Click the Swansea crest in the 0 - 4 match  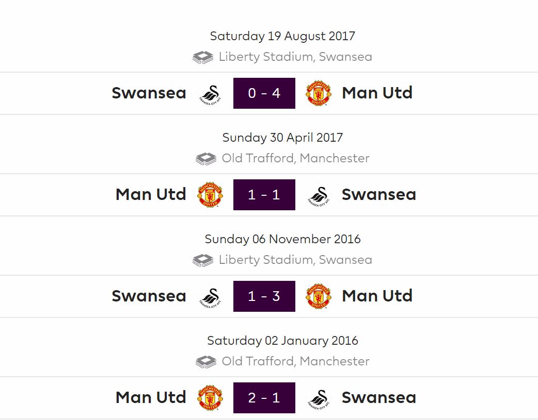[210, 93]
